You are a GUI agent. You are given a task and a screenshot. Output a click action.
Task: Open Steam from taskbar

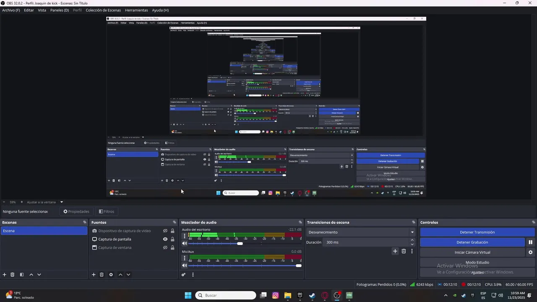click(x=312, y=295)
